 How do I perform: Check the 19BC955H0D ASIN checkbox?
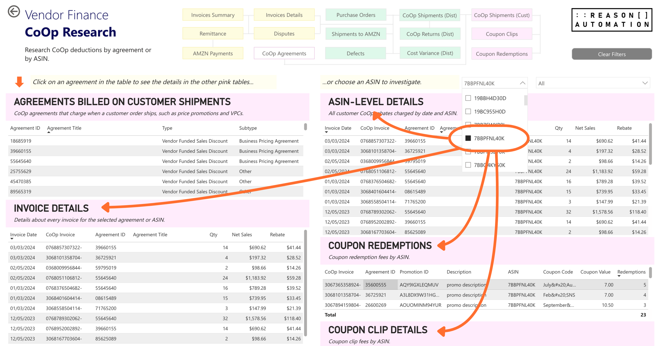[x=468, y=111]
